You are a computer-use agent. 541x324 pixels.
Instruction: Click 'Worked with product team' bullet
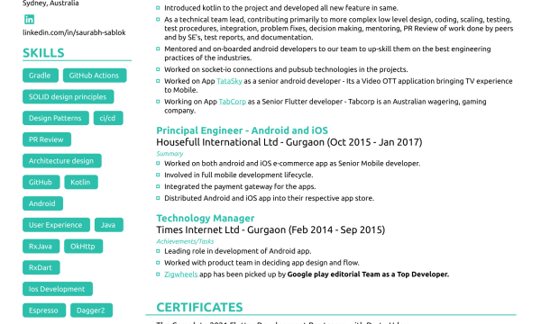coord(261,263)
